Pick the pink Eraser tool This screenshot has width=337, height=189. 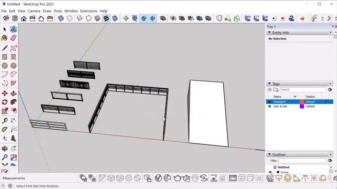point(13,38)
